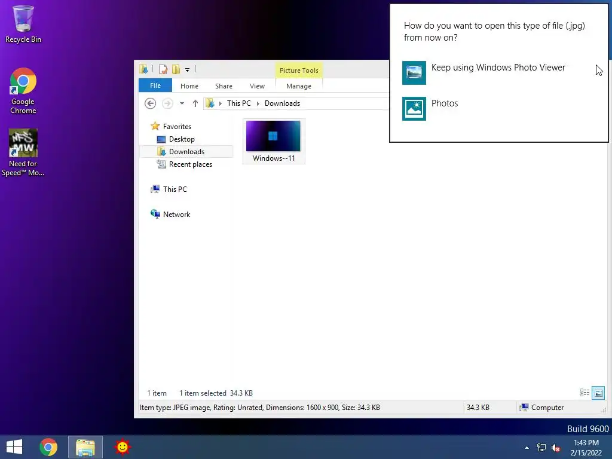Open the Manage ribbon tab
This screenshot has height=459, width=612.
pos(299,86)
